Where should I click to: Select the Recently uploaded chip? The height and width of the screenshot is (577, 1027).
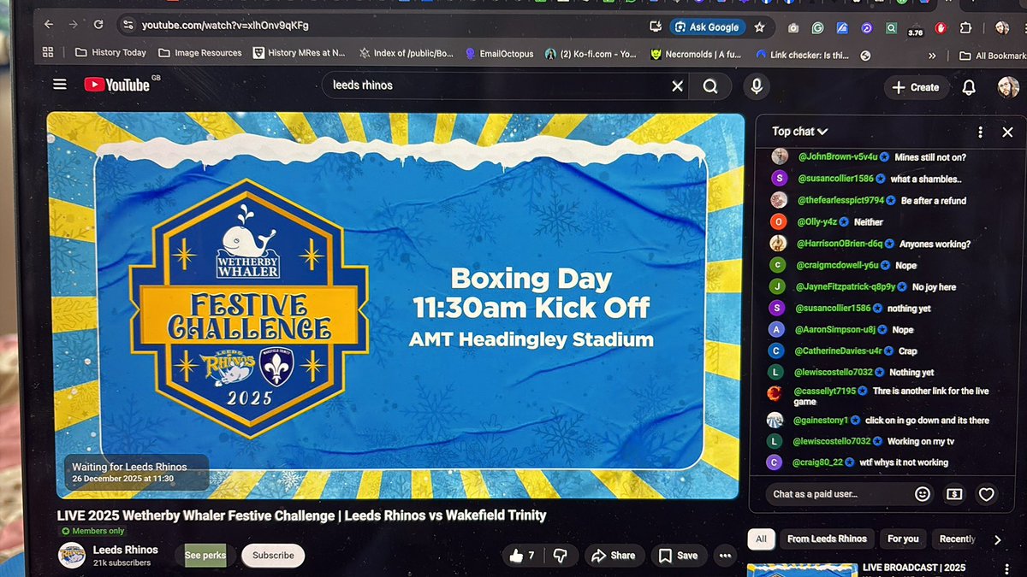[957, 539]
